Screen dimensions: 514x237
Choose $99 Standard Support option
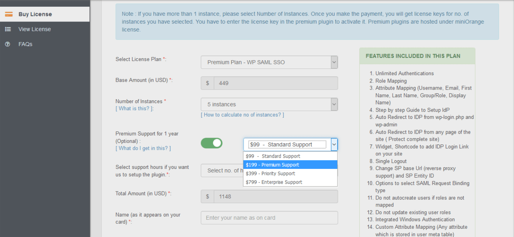point(290,156)
